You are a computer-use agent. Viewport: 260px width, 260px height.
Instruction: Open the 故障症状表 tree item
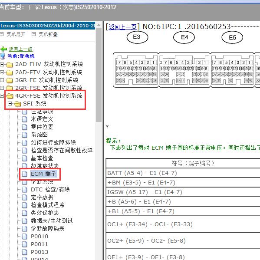coord(45,165)
